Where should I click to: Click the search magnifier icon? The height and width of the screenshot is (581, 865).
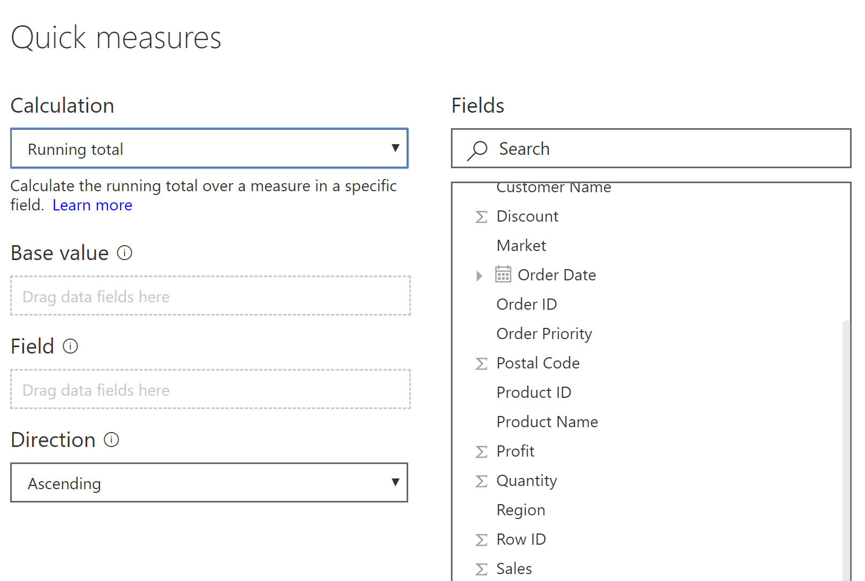[x=477, y=150]
